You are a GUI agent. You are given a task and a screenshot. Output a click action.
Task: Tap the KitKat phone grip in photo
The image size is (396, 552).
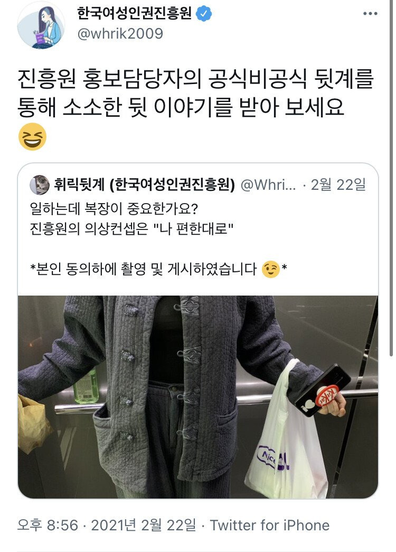click(327, 395)
